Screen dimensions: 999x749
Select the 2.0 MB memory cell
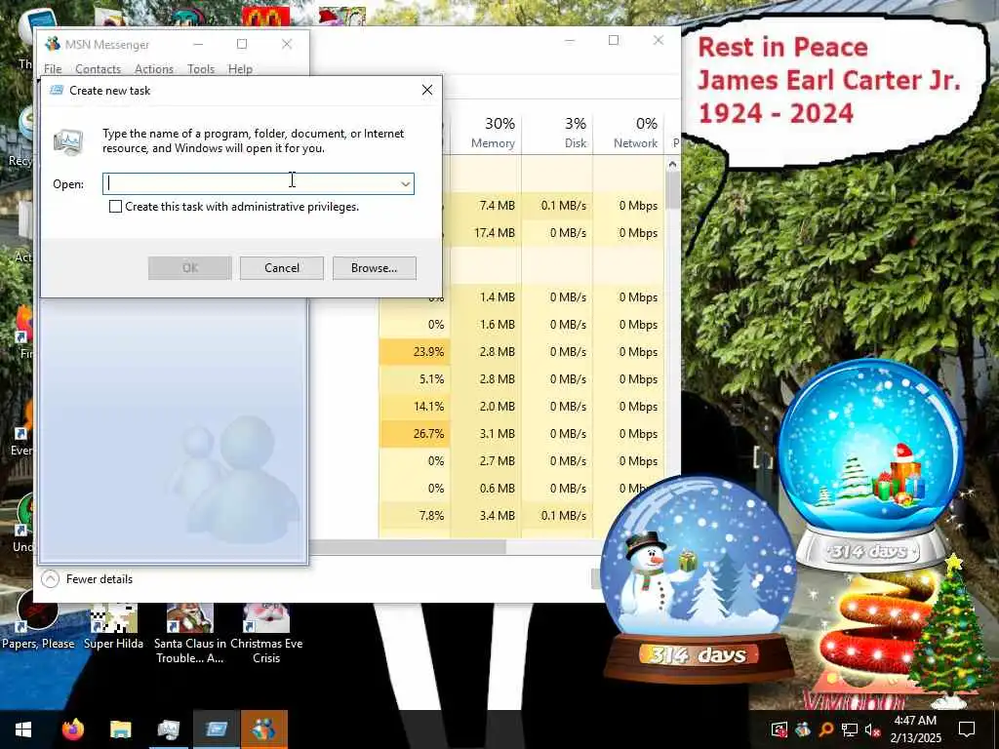pyautogui.click(x=487, y=407)
